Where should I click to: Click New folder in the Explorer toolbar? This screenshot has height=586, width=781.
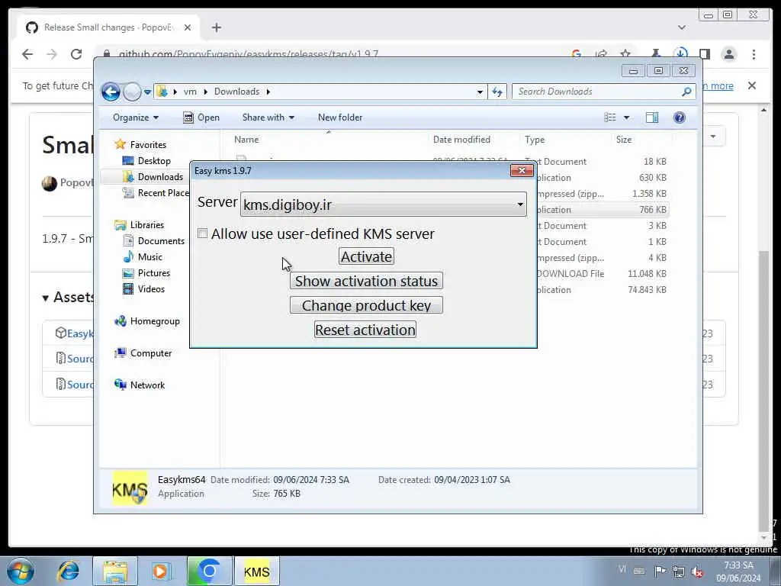click(x=340, y=118)
